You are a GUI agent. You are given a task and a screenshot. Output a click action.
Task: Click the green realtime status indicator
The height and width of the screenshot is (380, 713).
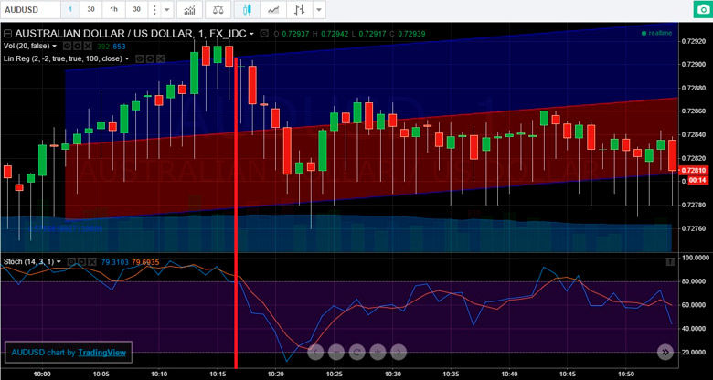tap(656, 33)
